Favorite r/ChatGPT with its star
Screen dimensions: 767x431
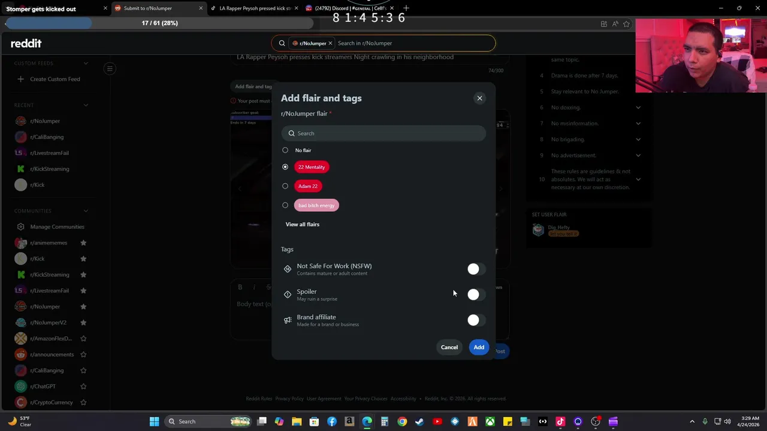83,386
